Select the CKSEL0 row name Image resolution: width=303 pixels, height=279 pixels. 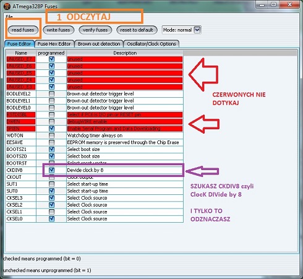point(14,219)
